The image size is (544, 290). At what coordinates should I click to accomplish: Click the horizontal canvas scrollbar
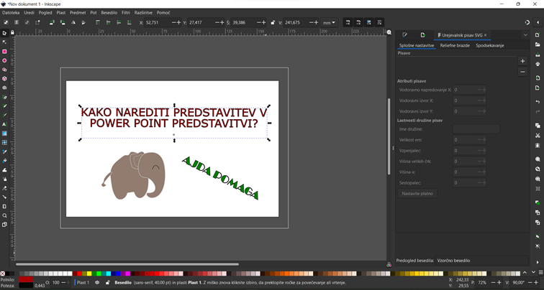[x=127, y=264]
